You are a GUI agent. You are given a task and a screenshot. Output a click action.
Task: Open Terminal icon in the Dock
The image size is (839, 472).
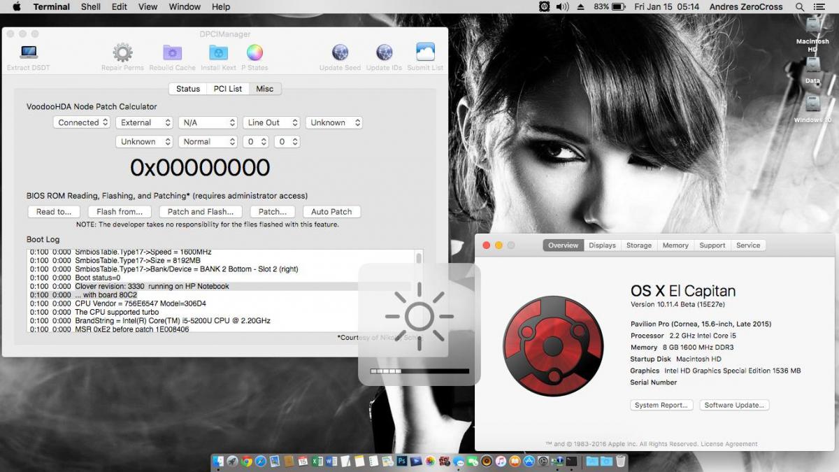571,462
